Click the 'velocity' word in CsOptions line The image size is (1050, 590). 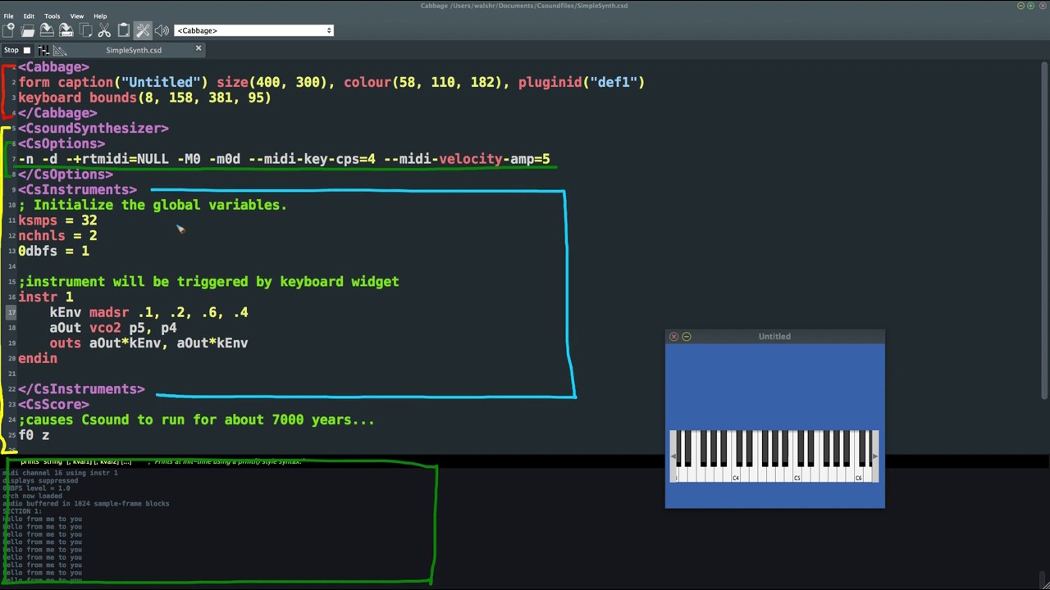point(471,159)
